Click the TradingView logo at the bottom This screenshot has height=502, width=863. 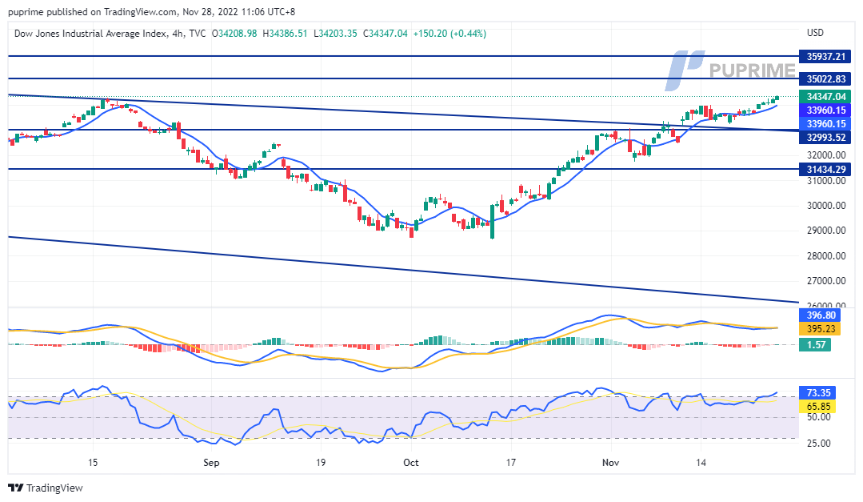(x=46, y=488)
